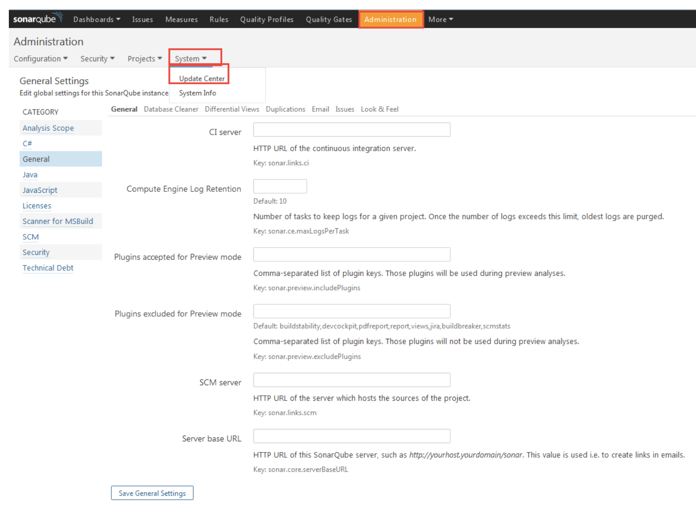Toggle the System dropdown menu
This screenshot has height=513, width=696.
(x=191, y=59)
